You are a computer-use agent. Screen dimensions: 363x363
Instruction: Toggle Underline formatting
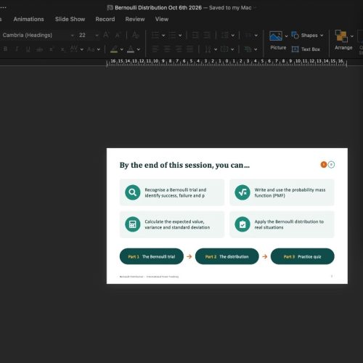coord(28,49)
